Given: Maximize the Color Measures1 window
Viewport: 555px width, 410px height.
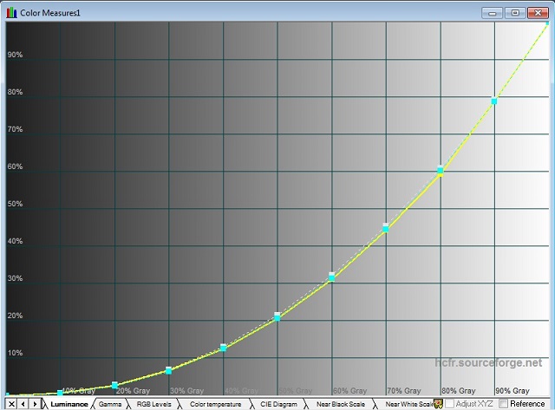Looking at the screenshot, I should (515, 13).
